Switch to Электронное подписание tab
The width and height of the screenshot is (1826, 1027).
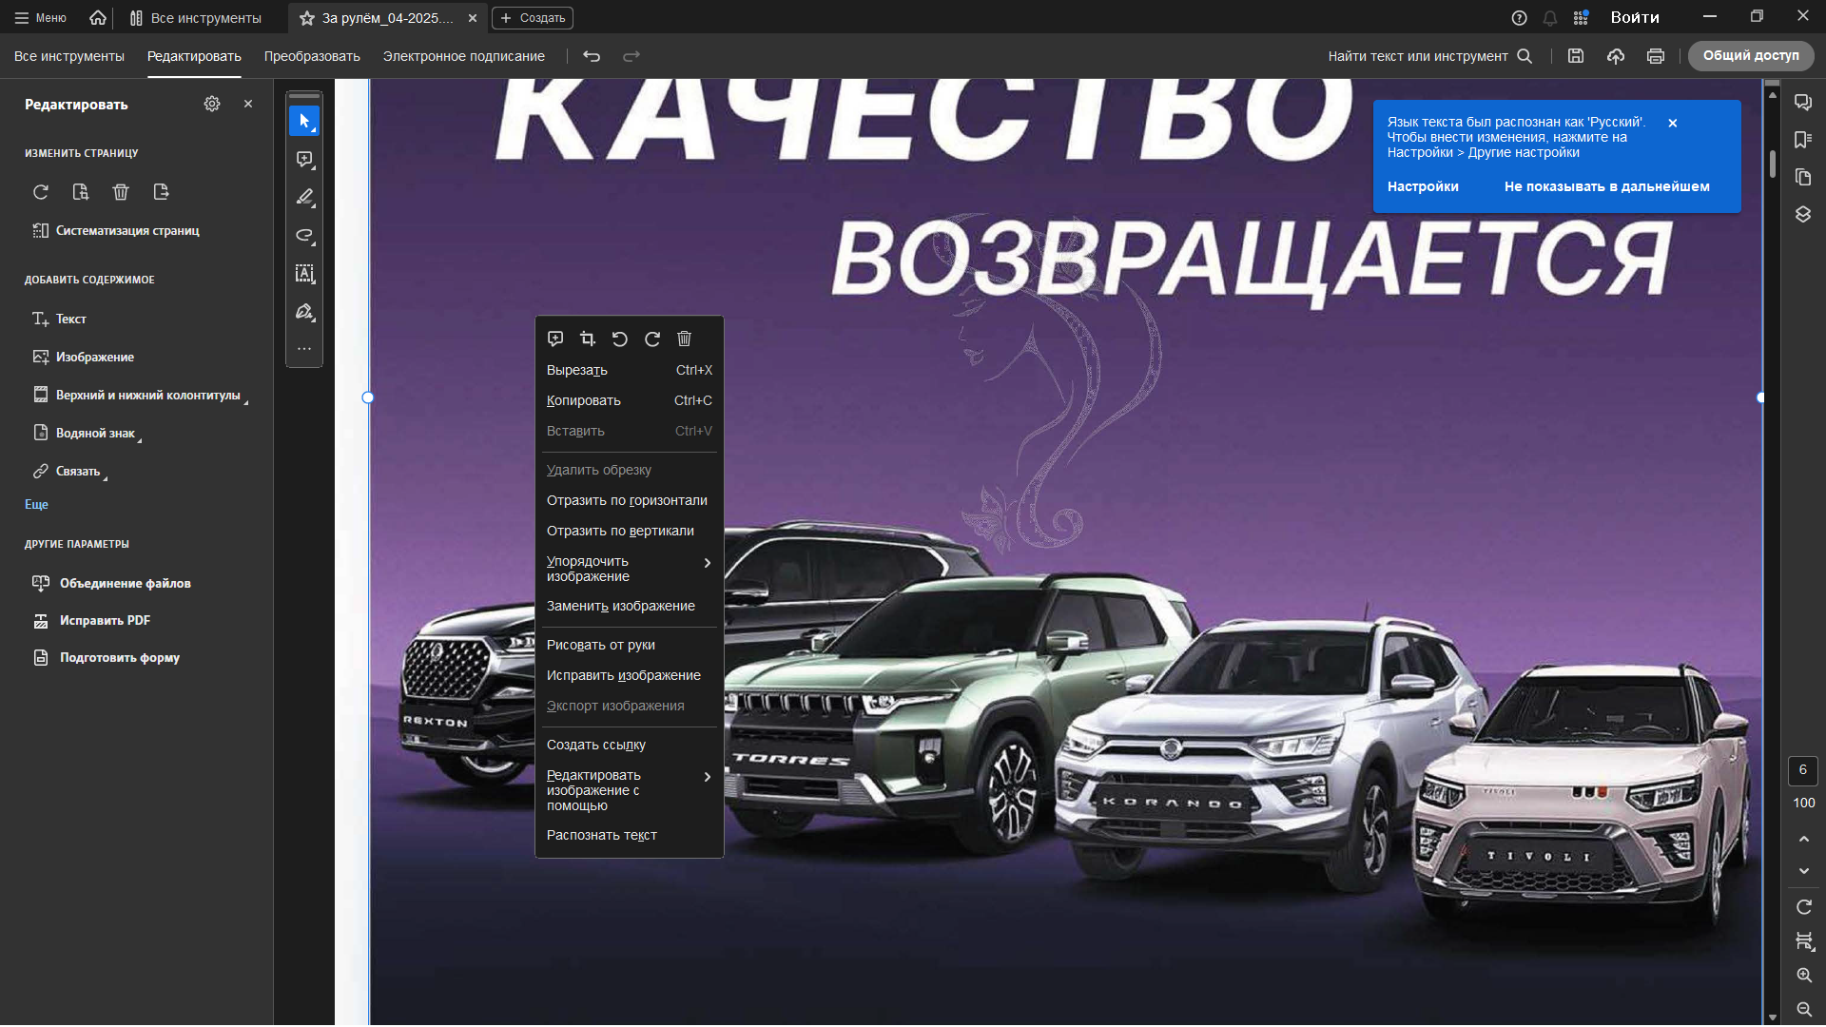pyautogui.click(x=464, y=56)
